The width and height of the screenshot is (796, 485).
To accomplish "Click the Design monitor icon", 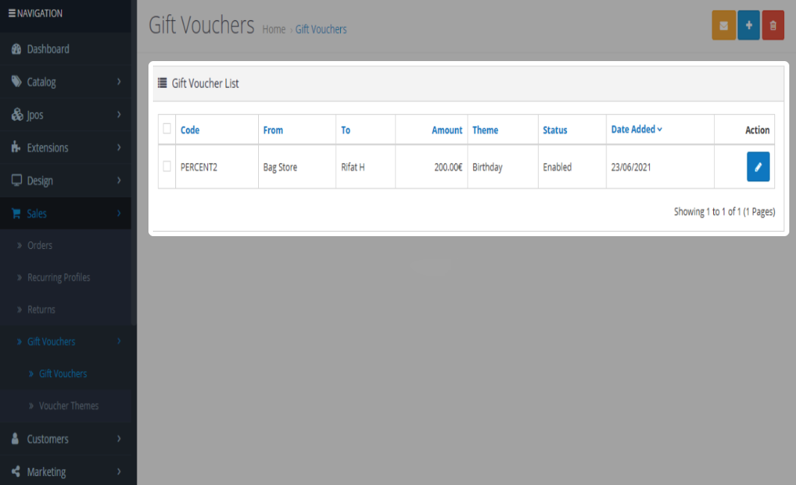I will click(x=16, y=180).
